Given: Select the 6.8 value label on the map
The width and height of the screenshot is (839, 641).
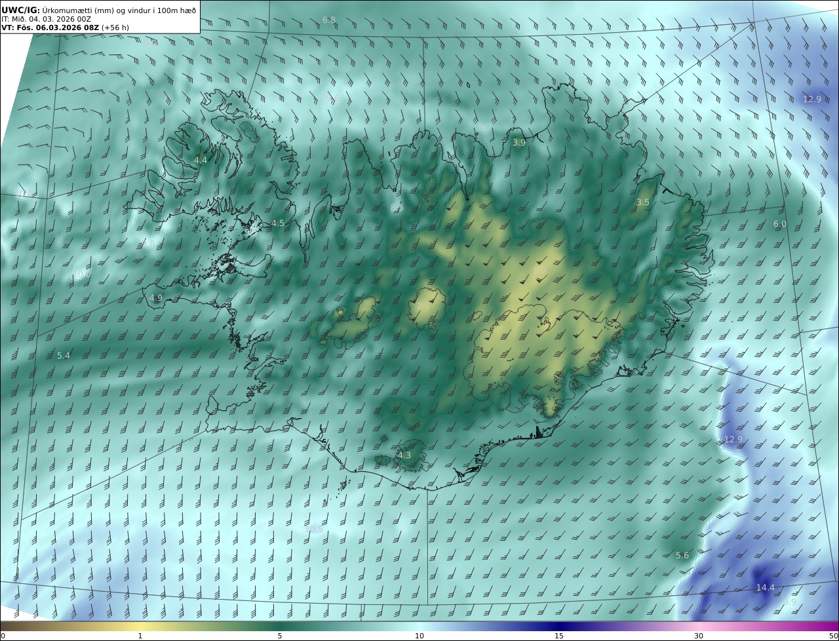Looking at the screenshot, I should click(329, 20).
